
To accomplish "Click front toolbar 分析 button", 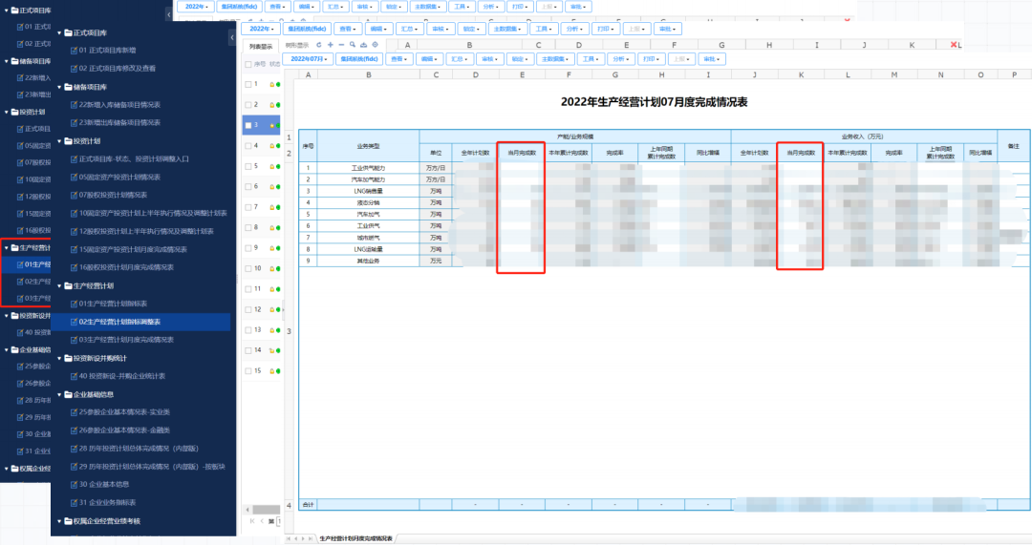I will coord(621,58).
